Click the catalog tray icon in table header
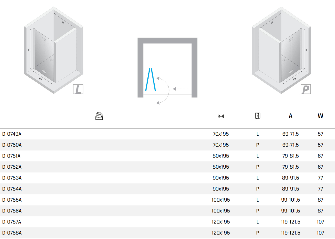Viewport: 335px width, 239px height. pos(99,116)
